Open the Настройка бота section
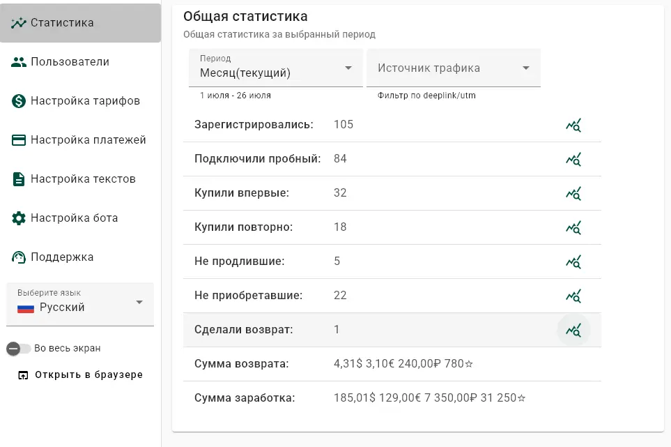The width and height of the screenshot is (671, 447). (x=80, y=218)
